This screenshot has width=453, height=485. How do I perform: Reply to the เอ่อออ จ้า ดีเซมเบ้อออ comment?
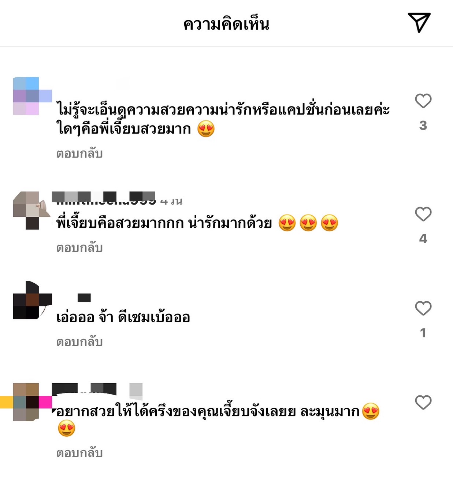tap(79, 342)
